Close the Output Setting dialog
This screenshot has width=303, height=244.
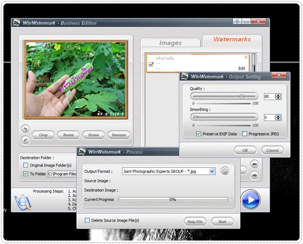click(279, 75)
